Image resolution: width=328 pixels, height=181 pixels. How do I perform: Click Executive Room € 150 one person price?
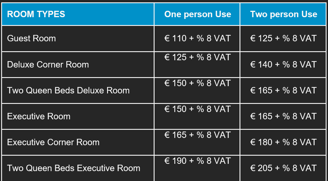tap(197, 109)
